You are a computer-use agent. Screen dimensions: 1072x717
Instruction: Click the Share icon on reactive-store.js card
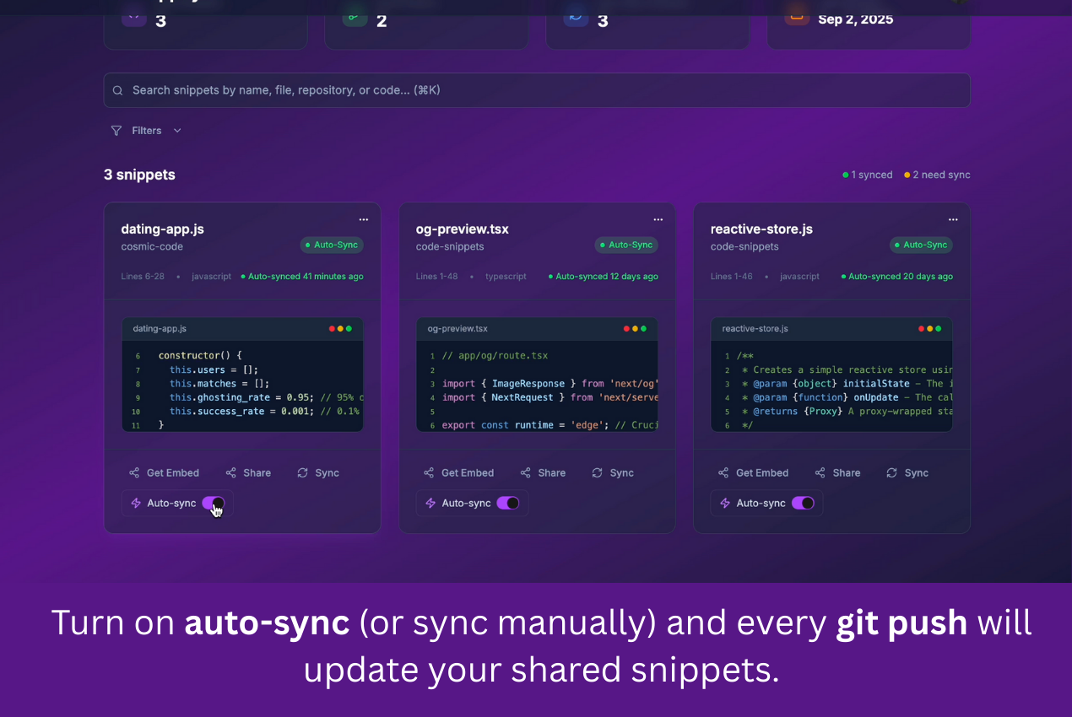coord(820,473)
